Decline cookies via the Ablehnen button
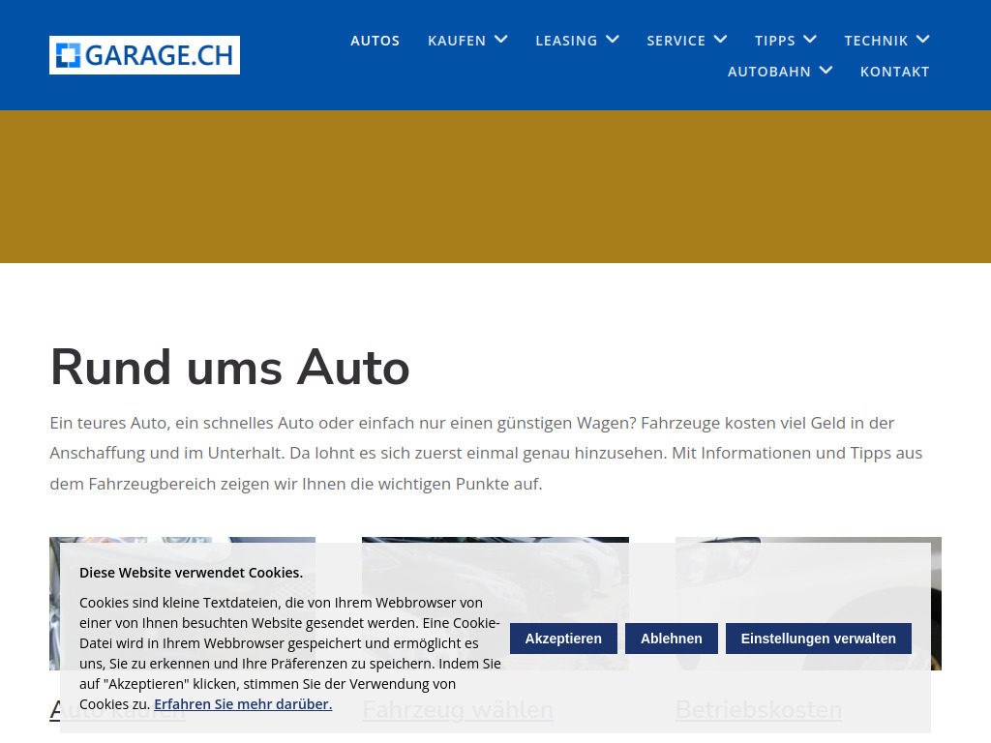This screenshot has width=991, height=743. tap(671, 639)
